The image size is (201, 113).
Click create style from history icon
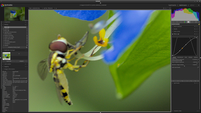click(27, 47)
